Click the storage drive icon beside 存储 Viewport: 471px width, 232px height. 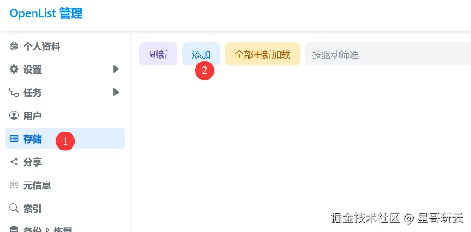14,138
